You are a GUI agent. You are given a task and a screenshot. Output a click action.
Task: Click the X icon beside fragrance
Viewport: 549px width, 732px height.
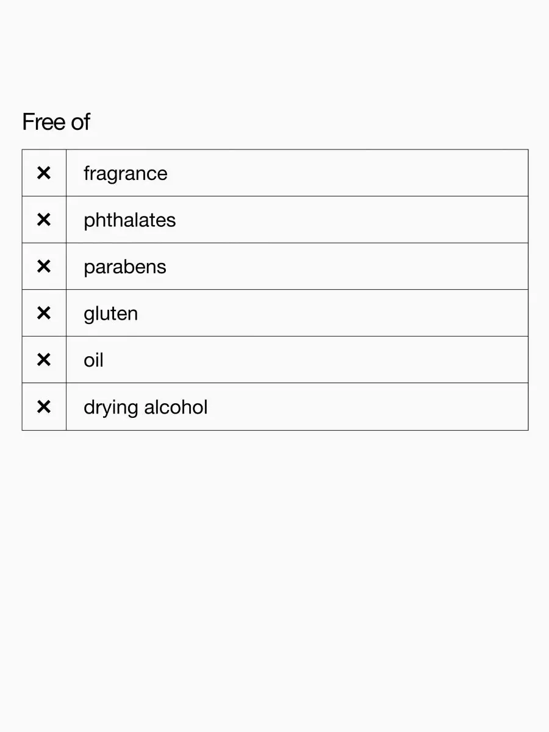tap(44, 173)
